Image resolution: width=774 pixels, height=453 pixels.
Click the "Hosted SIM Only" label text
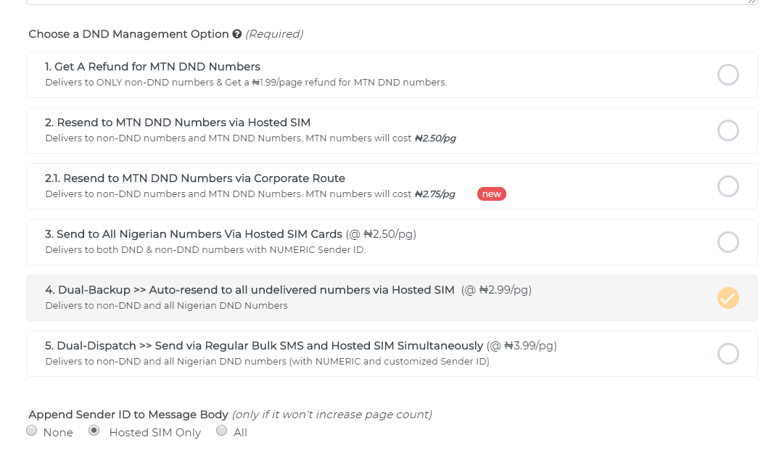(x=155, y=432)
